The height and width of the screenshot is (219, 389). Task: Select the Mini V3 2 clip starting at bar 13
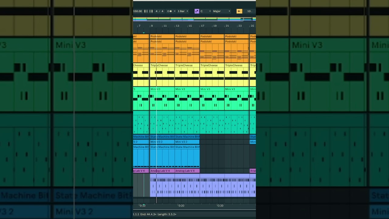click(187, 142)
